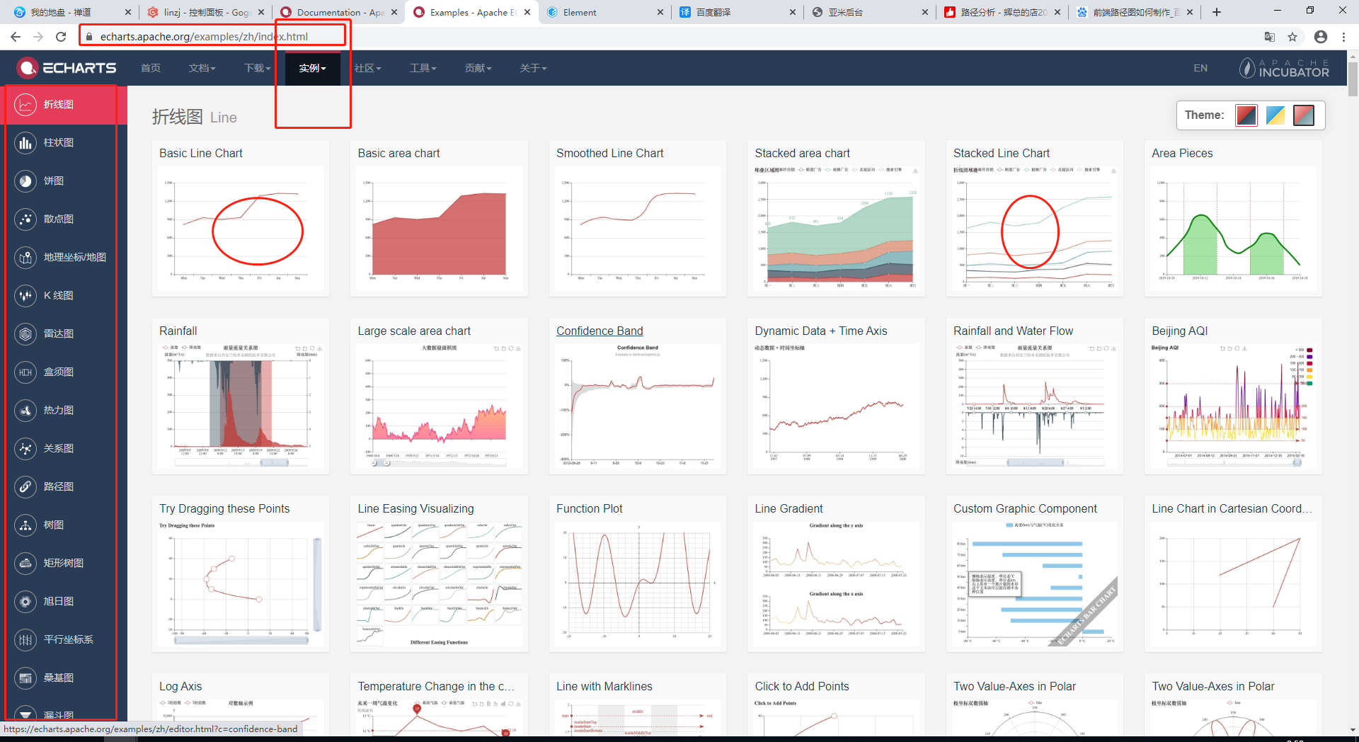Pick the red default theme swatch
This screenshot has width=1359, height=742.
tap(1246, 115)
